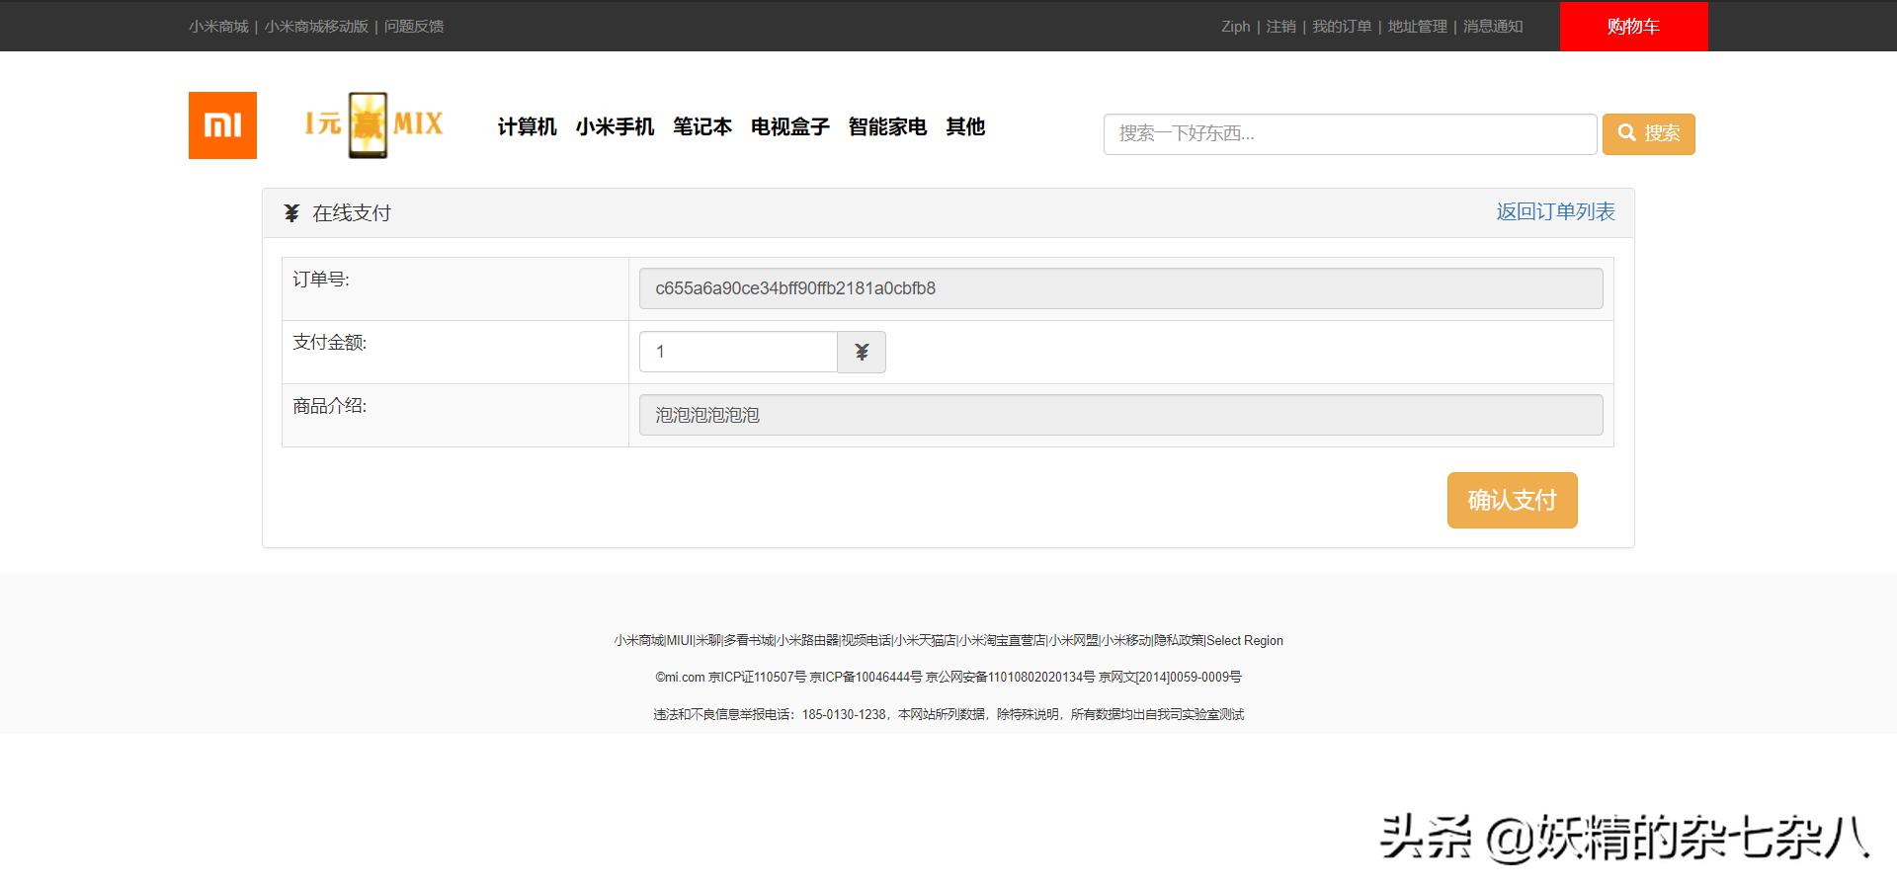Screen dimensions: 1897x888
Task: Open 我的订单
Action: point(1342,27)
